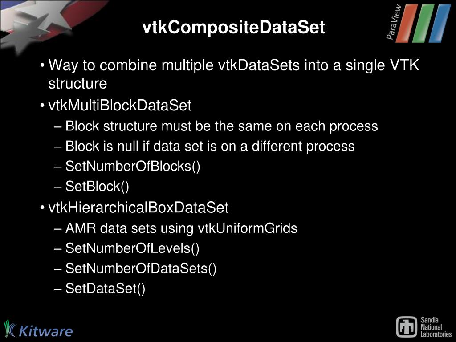Click the SetBlock() item

tap(97, 187)
